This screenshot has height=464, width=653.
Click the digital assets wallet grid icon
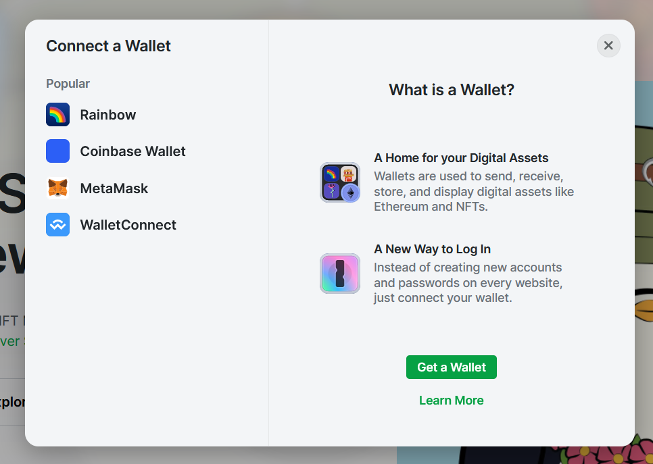click(340, 182)
